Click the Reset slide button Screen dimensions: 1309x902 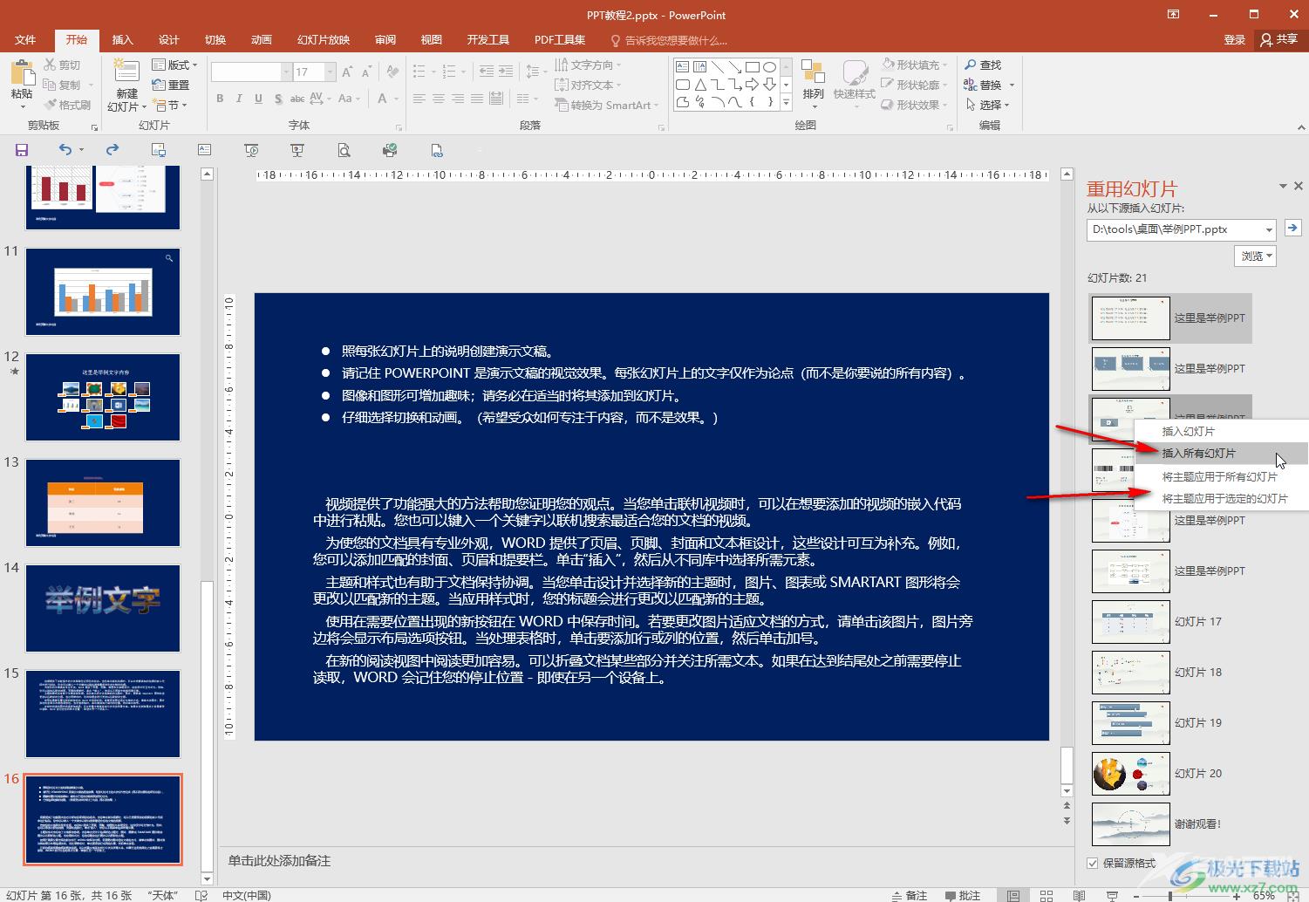(x=171, y=85)
